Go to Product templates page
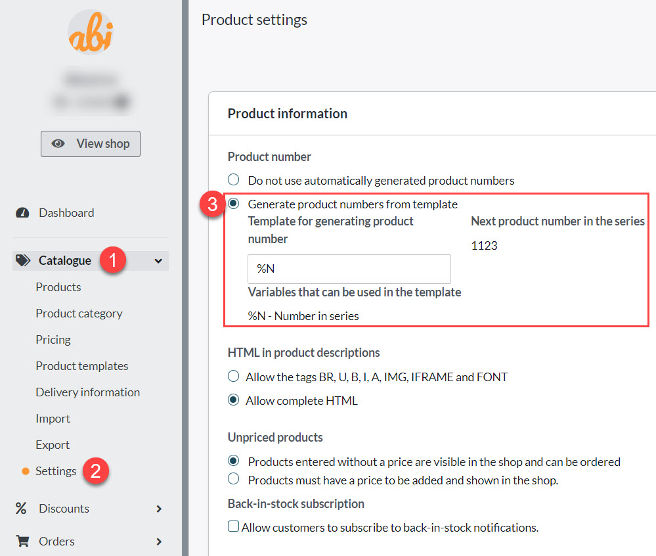The image size is (656, 556). click(82, 366)
